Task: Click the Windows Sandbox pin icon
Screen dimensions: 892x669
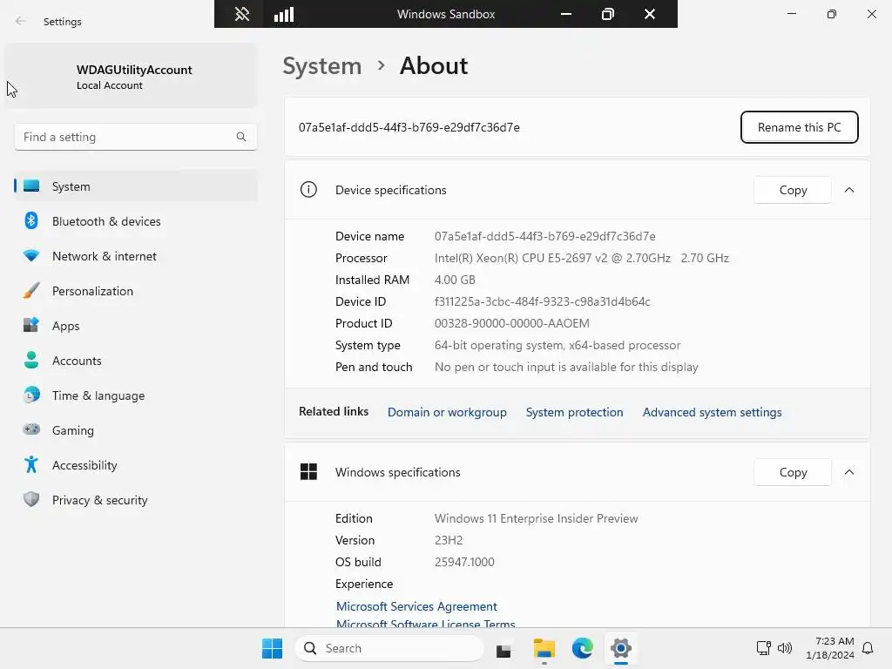Action: pos(242,14)
